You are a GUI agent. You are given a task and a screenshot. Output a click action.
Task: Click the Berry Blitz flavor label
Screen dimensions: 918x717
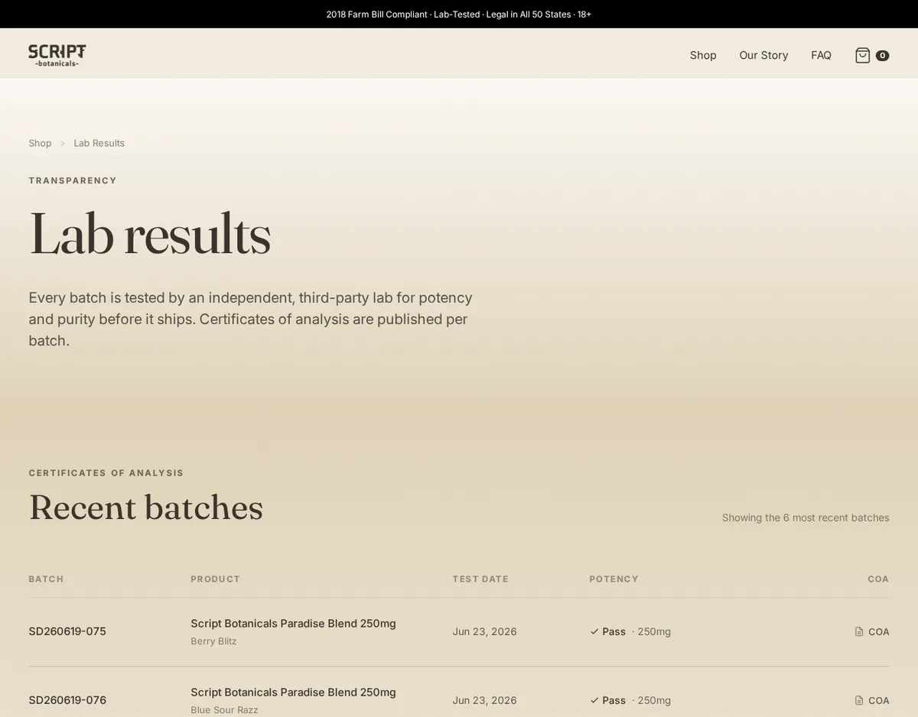tap(213, 641)
